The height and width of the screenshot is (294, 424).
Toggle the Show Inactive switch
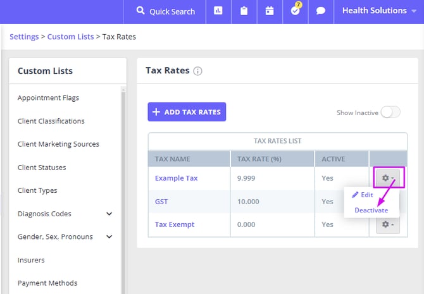point(390,113)
